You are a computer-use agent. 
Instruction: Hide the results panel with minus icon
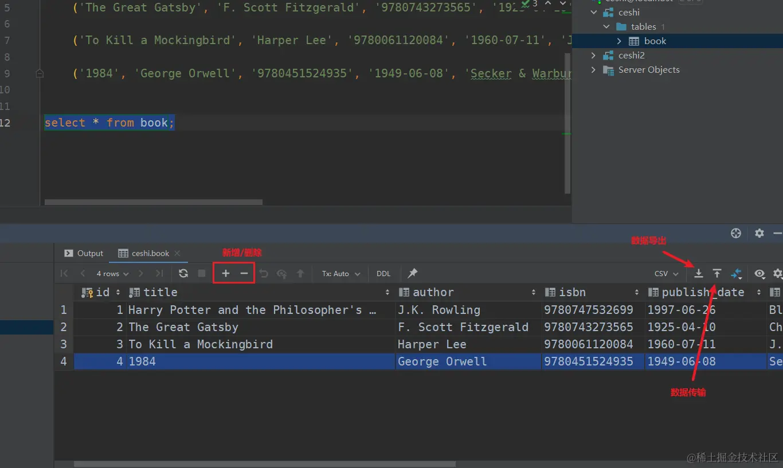tap(777, 233)
